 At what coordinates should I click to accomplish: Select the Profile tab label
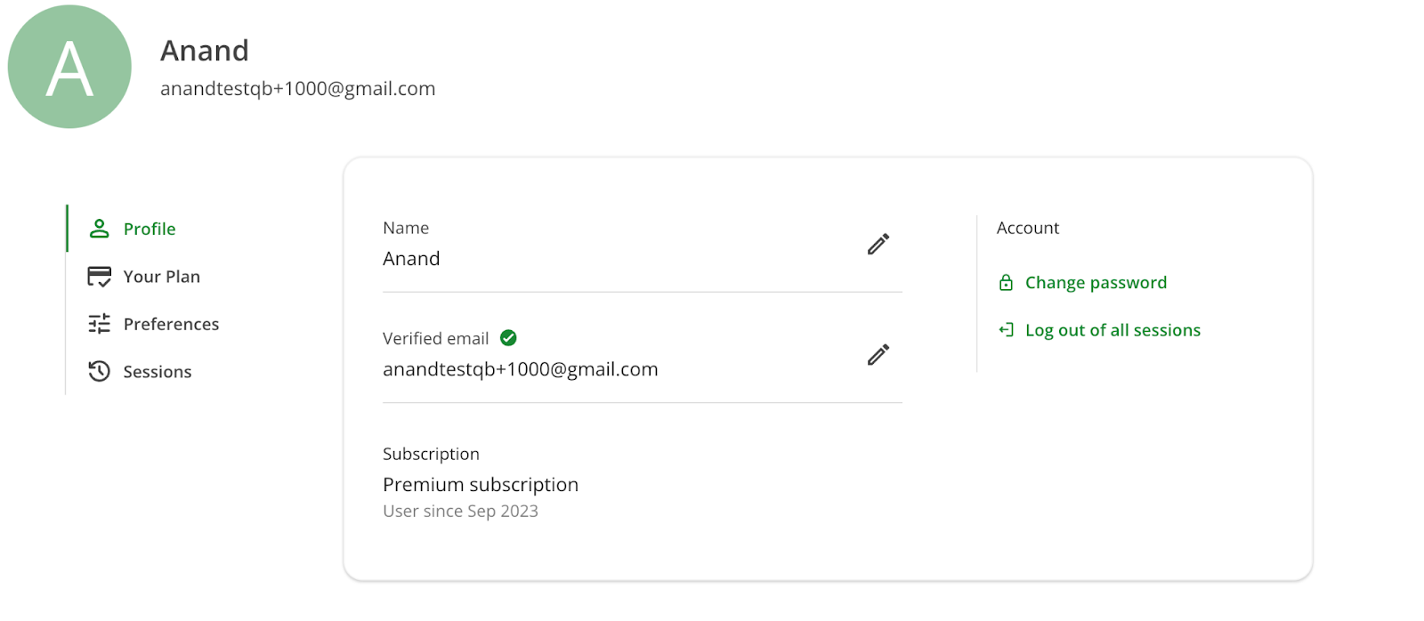150,229
